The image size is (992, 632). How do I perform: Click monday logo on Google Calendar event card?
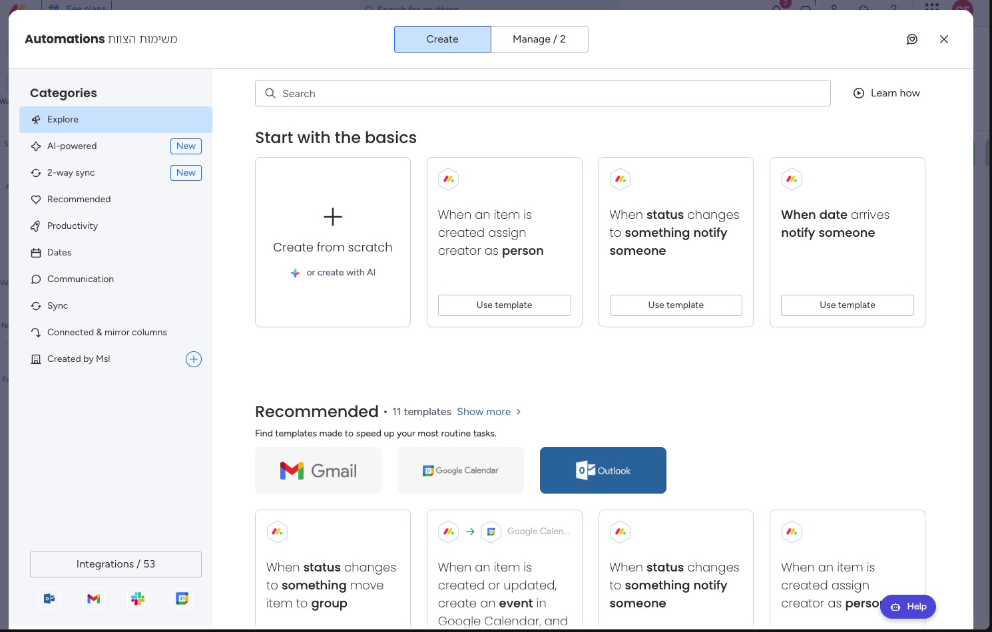tap(449, 532)
